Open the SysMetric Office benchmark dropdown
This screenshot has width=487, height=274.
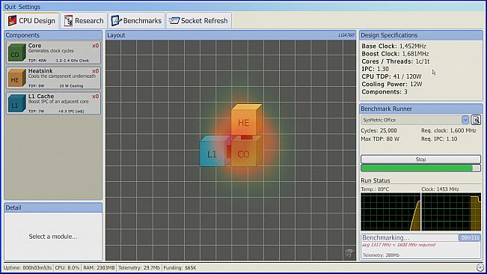[x=414, y=120]
